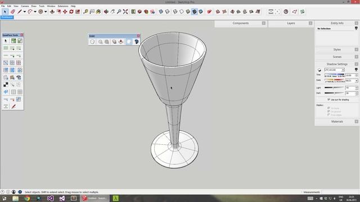
Task: Click the Shadow Settings details toggle button
Action: (x=356, y=70)
